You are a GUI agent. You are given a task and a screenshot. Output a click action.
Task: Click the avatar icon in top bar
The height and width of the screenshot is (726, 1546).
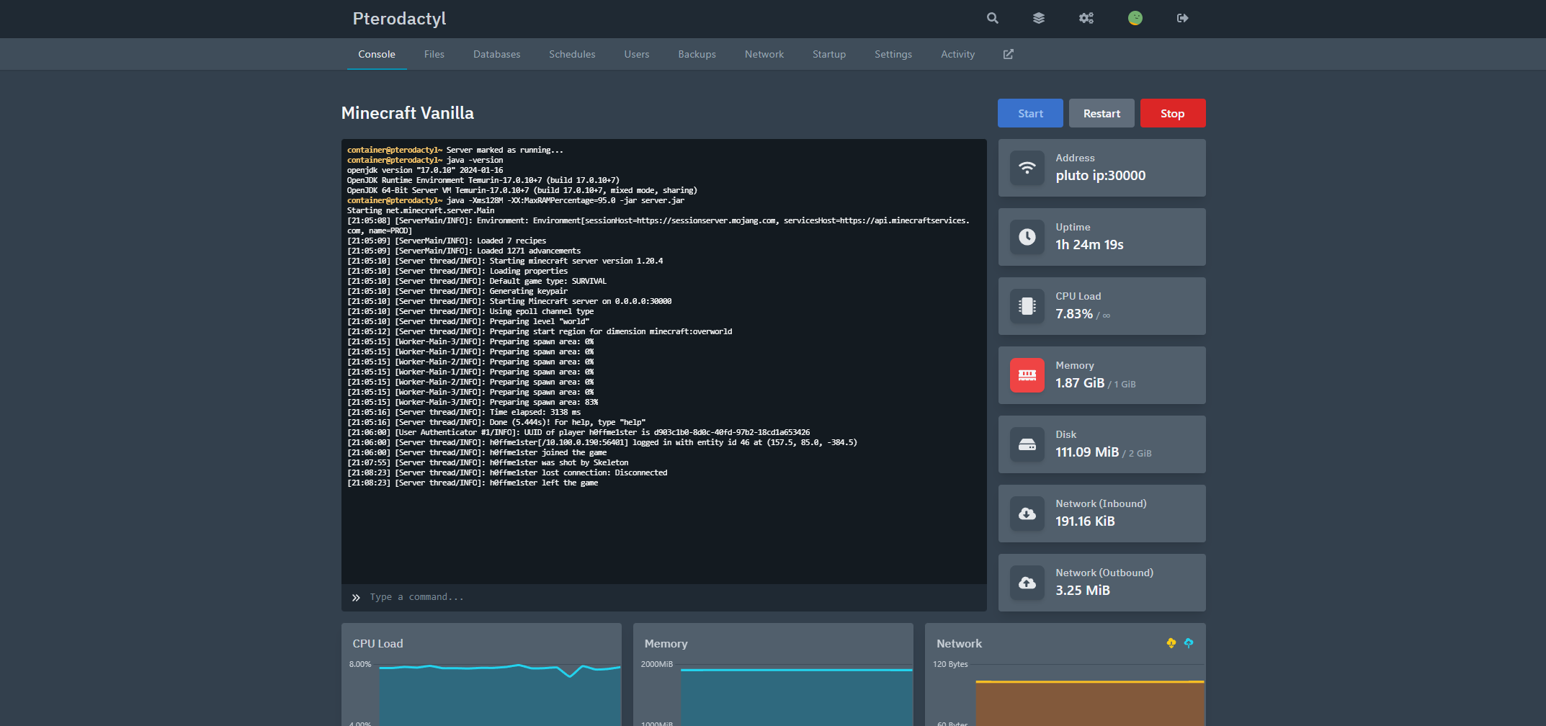pos(1135,18)
